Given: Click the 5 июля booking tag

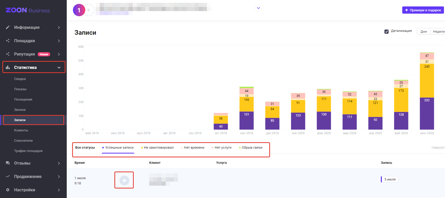Looking at the screenshot, I should [390, 179].
